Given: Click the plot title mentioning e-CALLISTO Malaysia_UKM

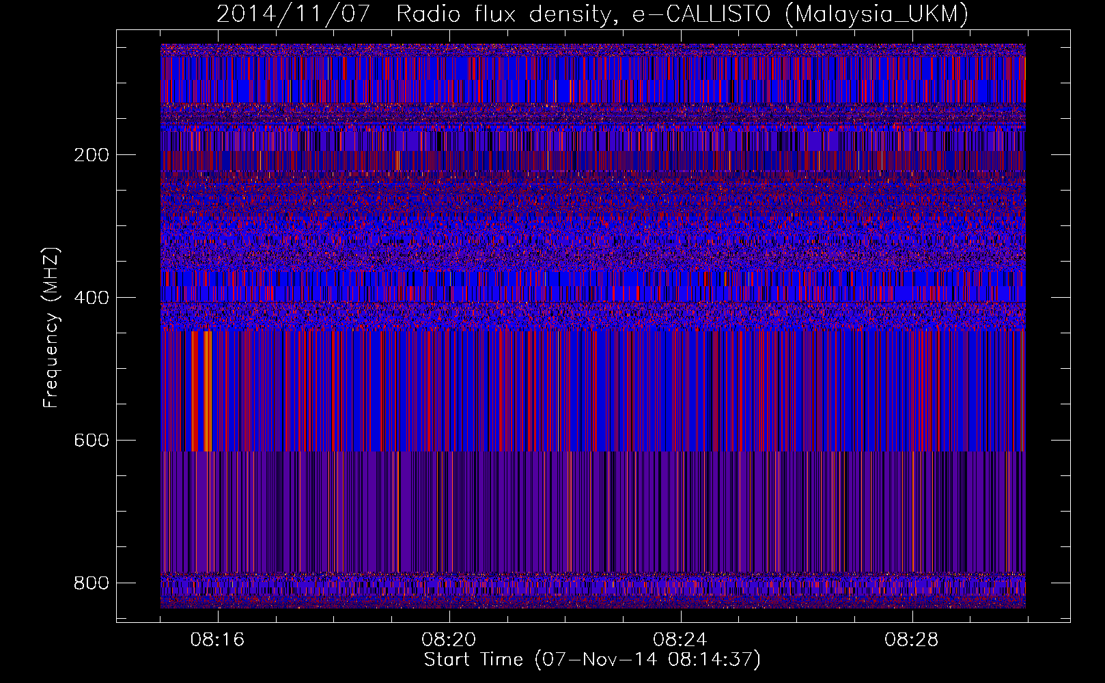Looking at the screenshot, I should pos(593,14).
